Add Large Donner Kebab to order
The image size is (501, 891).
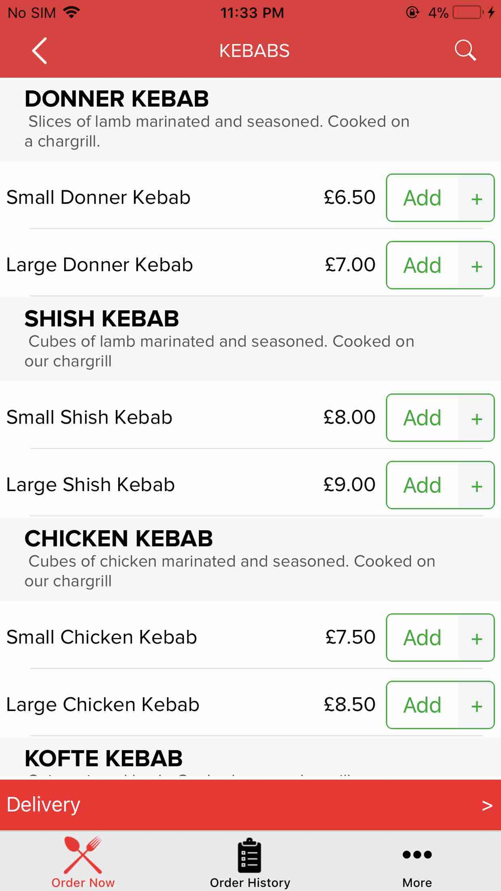pos(422,265)
